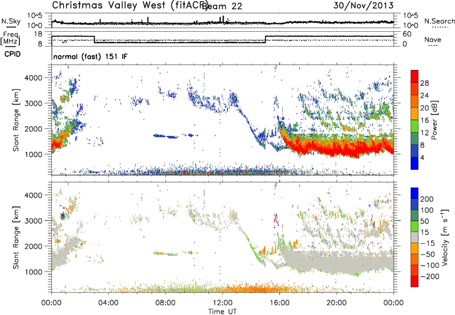The width and height of the screenshot is (455, 315).
Task: Click the blue 200 m/s velocity swatch
Action: pos(415,193)
